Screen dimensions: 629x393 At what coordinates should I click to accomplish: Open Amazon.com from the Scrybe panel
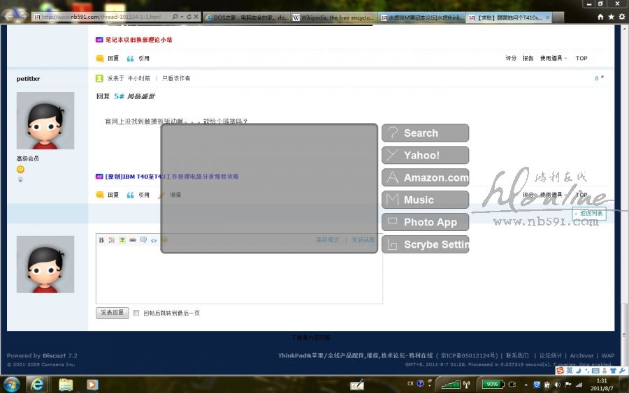pyautogui.click(x=425, y=178)
